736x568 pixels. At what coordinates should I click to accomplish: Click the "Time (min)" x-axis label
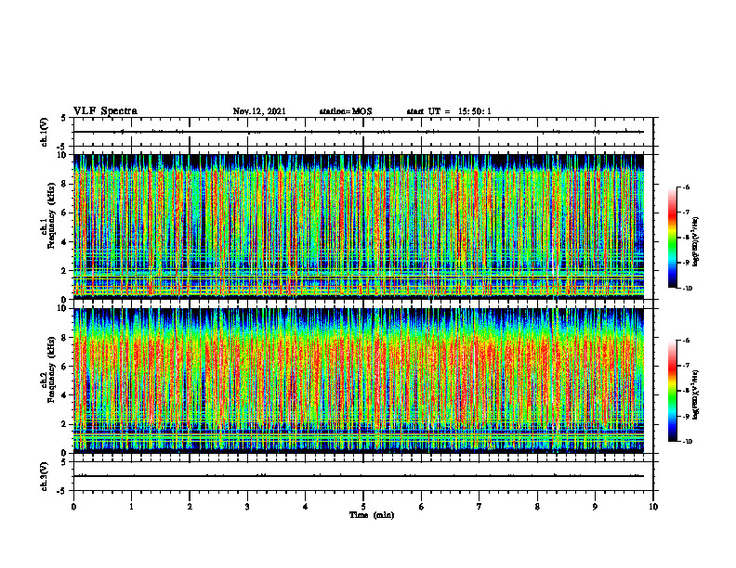pos(372,515)
